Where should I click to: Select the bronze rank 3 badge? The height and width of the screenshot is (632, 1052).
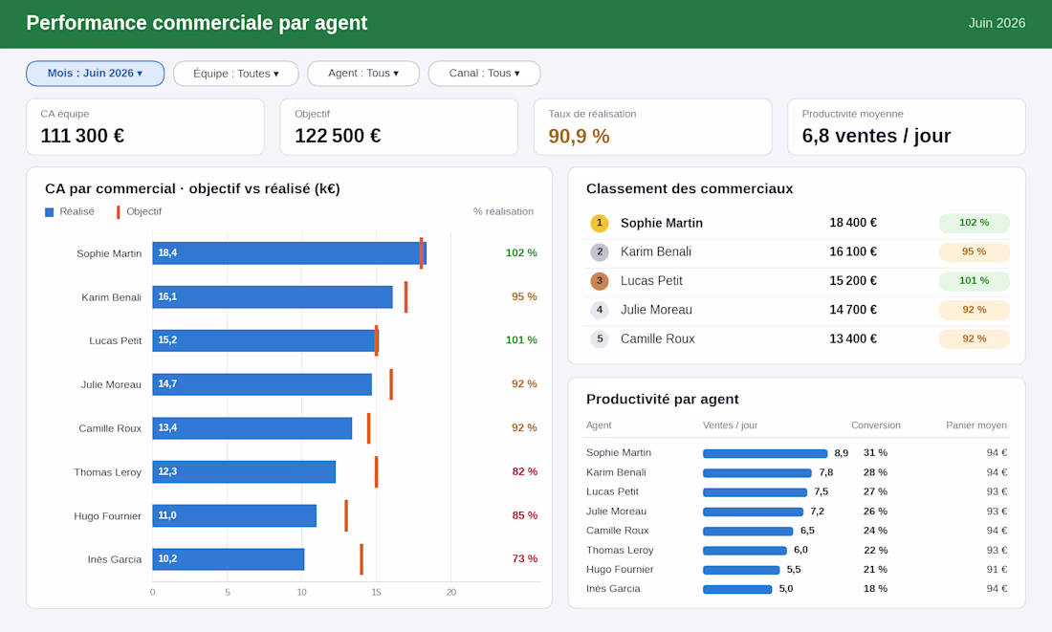[x=599, y=280]
